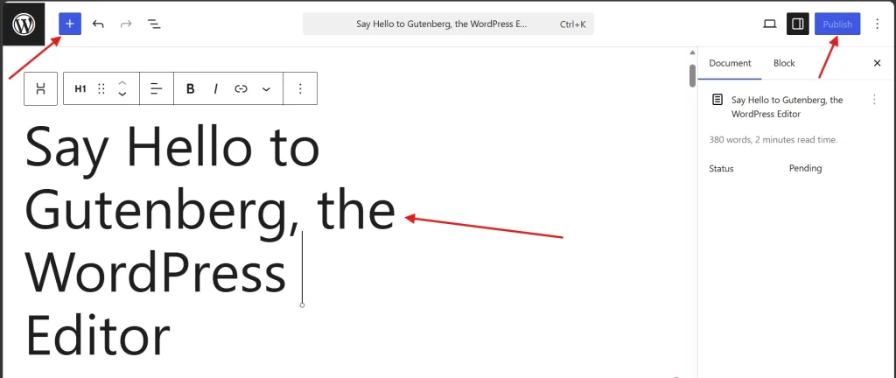Place cursor in the heading title text
896x378 pixels.
tap(210, 240)
